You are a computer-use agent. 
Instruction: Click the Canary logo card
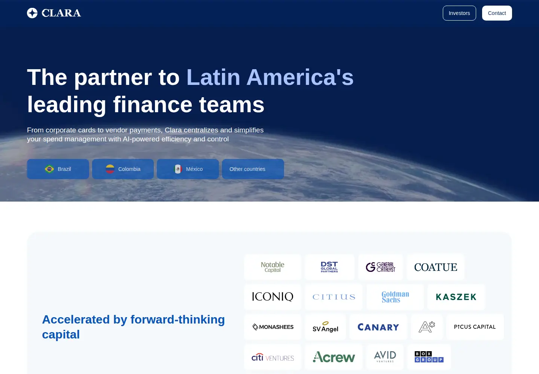[x=378, y=327]
